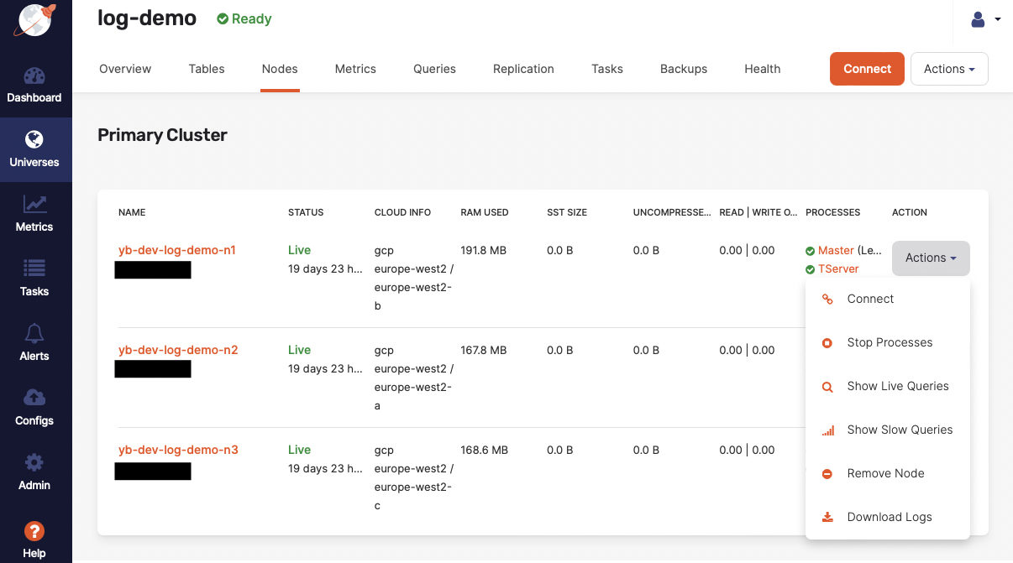
Task: Click the log-demo universe title
Action: (147, 18)
